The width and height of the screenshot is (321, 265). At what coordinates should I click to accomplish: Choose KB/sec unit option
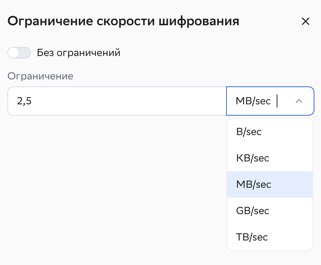click(252, 158)
